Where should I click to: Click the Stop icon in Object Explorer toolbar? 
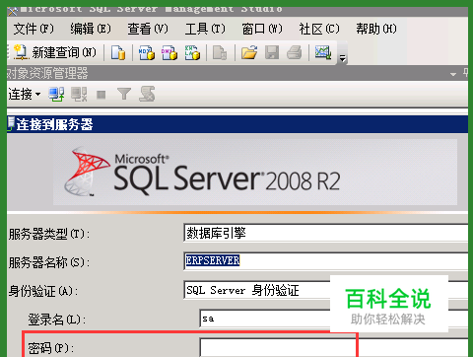[101, 95]
